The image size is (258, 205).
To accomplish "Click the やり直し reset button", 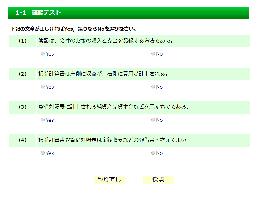I will pyautogui.click(x=109, y=180).
